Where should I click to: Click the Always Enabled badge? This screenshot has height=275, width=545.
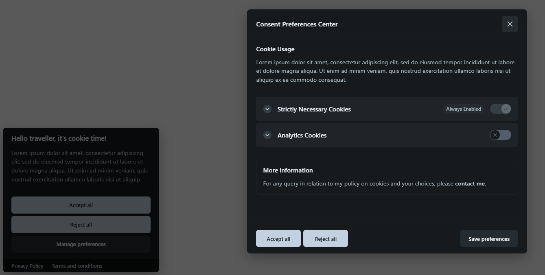[463, 109]
